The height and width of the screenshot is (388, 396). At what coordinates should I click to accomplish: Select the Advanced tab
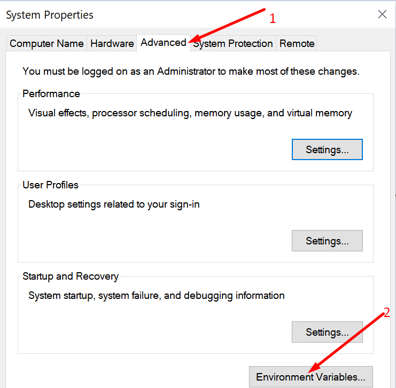click(164, 43)
